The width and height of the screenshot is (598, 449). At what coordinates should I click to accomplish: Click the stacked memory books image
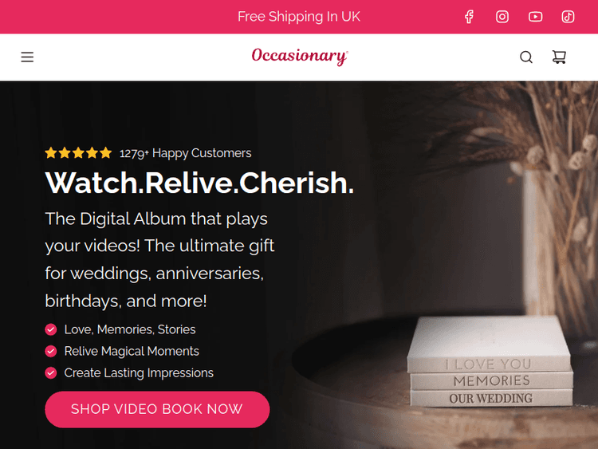490,361
